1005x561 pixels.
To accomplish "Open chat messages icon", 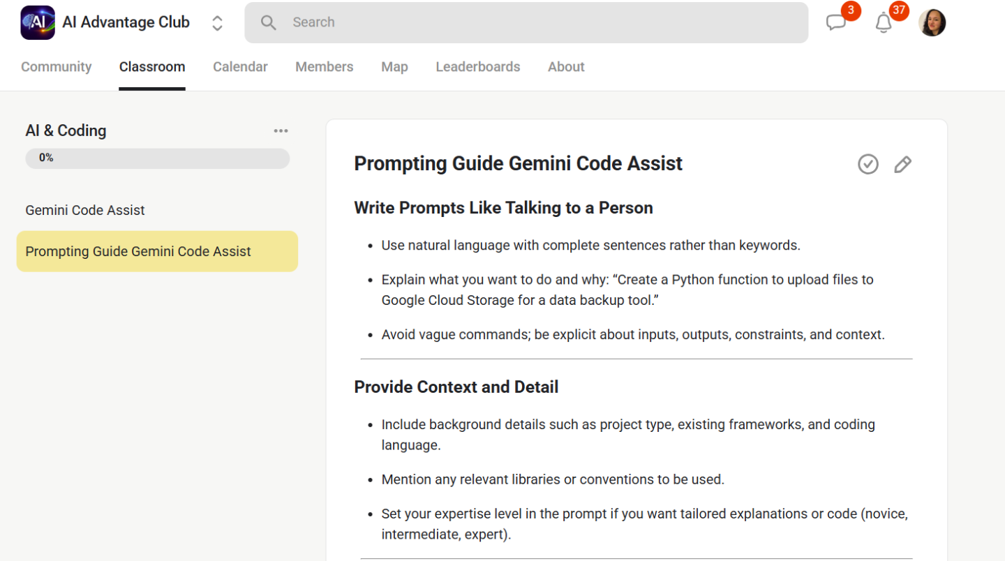I will (835, 22).
